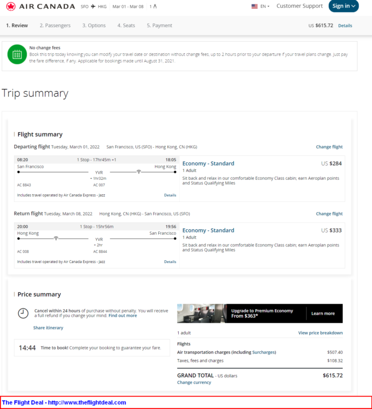Click the US $284 departing fare price
Viewport: 372px width, 409px height.
click(x=331, y=164)
